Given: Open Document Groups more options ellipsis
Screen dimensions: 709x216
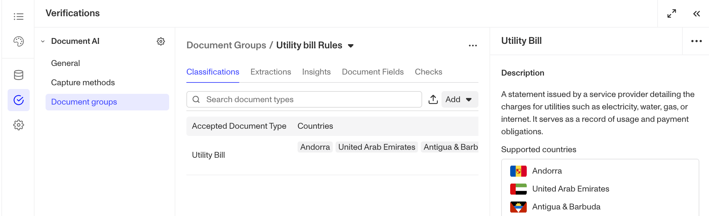Looking at the screenshot, I should click(x=473, y=46).
